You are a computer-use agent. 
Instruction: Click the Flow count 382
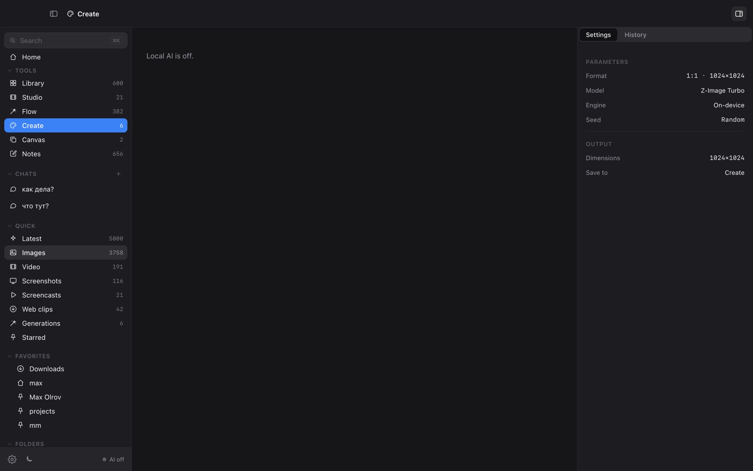click(x=118, y=112)
